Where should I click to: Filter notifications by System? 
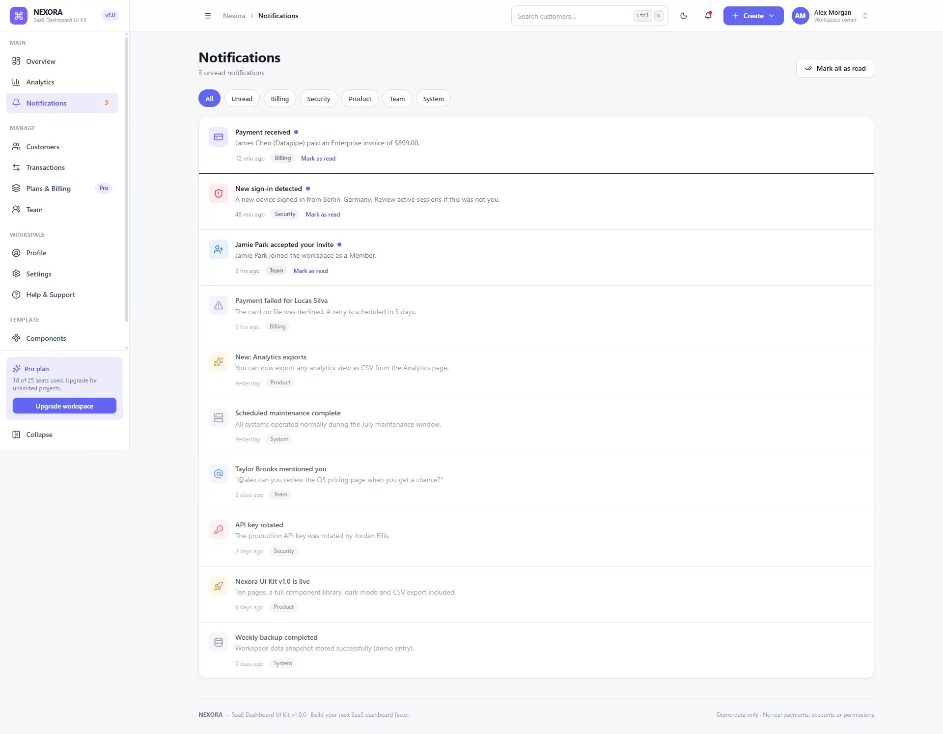click(433, 99)
